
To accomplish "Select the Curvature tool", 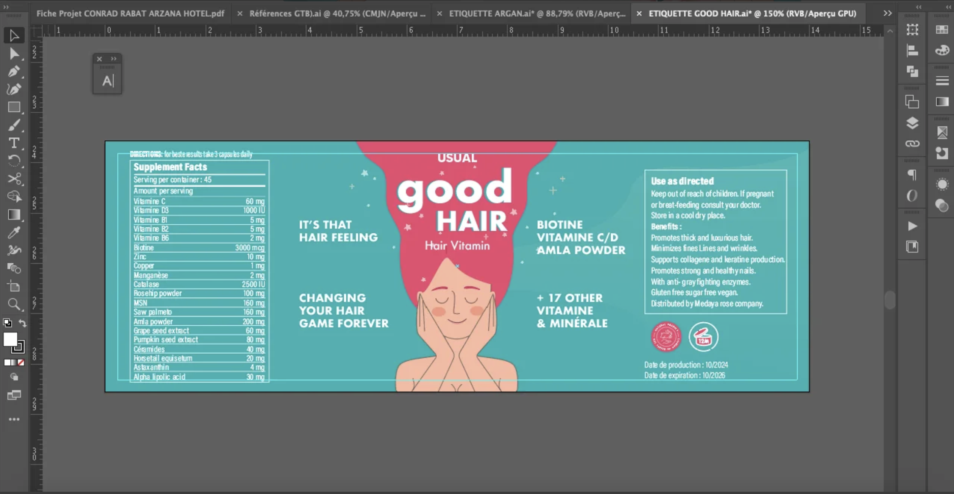I will (14, 89).
